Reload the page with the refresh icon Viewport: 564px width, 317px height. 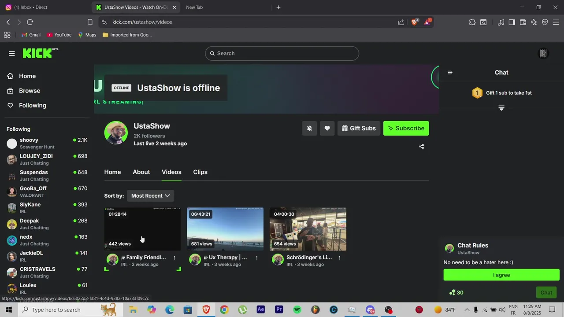tap(30, 22)
